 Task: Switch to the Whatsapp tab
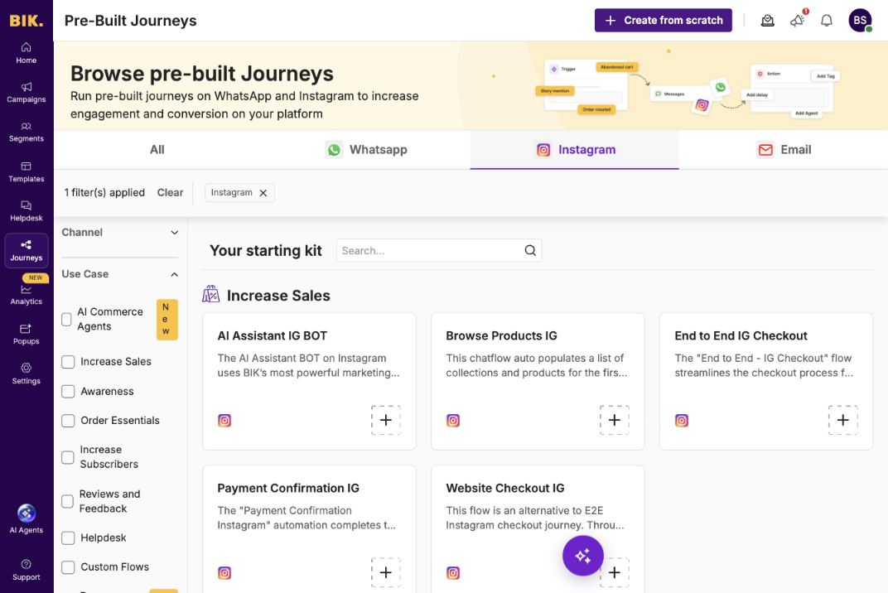click(x=366, y=150)
